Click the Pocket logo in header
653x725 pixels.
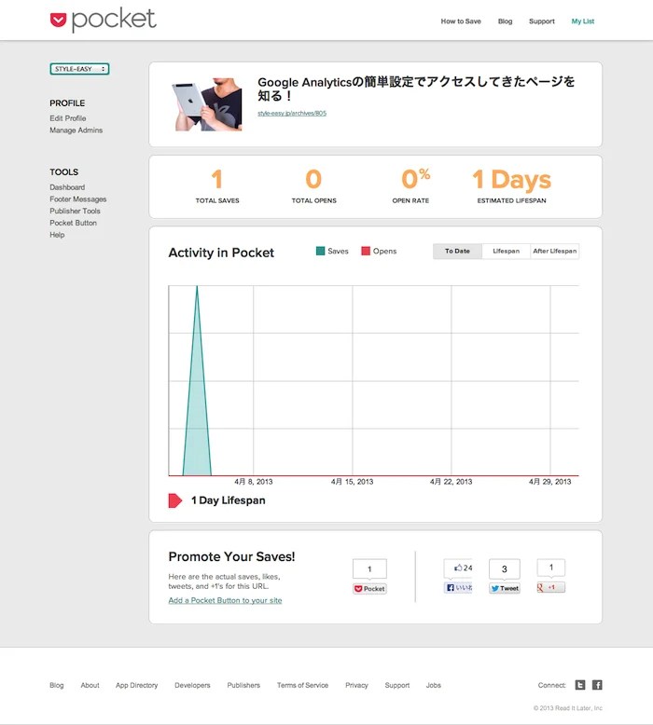click(104, 20)
